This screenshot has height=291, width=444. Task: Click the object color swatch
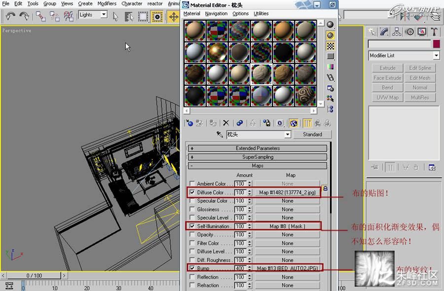[437, 44]
